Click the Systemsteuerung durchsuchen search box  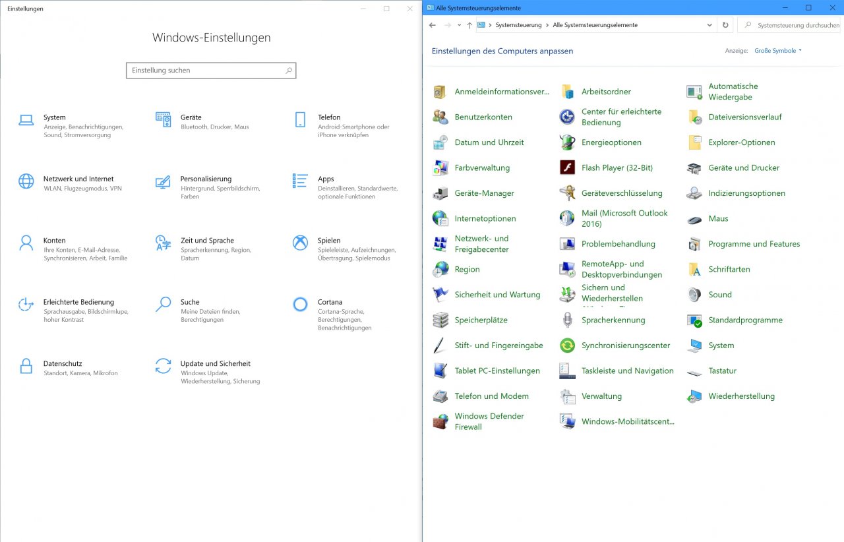pyautogui.click(x=791, y=25)
